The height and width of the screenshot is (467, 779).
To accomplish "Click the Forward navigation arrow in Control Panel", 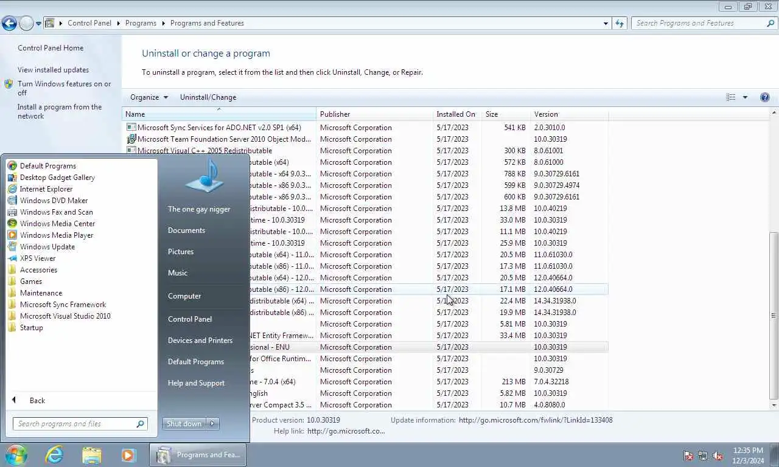I will [x=26, y=24].
